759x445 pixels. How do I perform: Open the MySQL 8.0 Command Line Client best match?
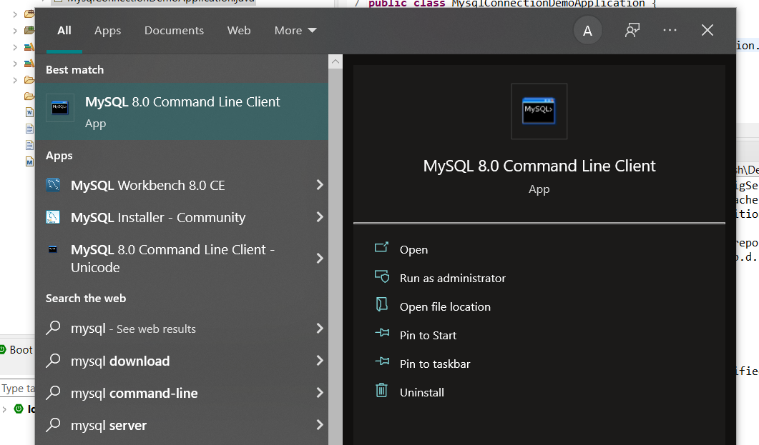coord(182,111)
